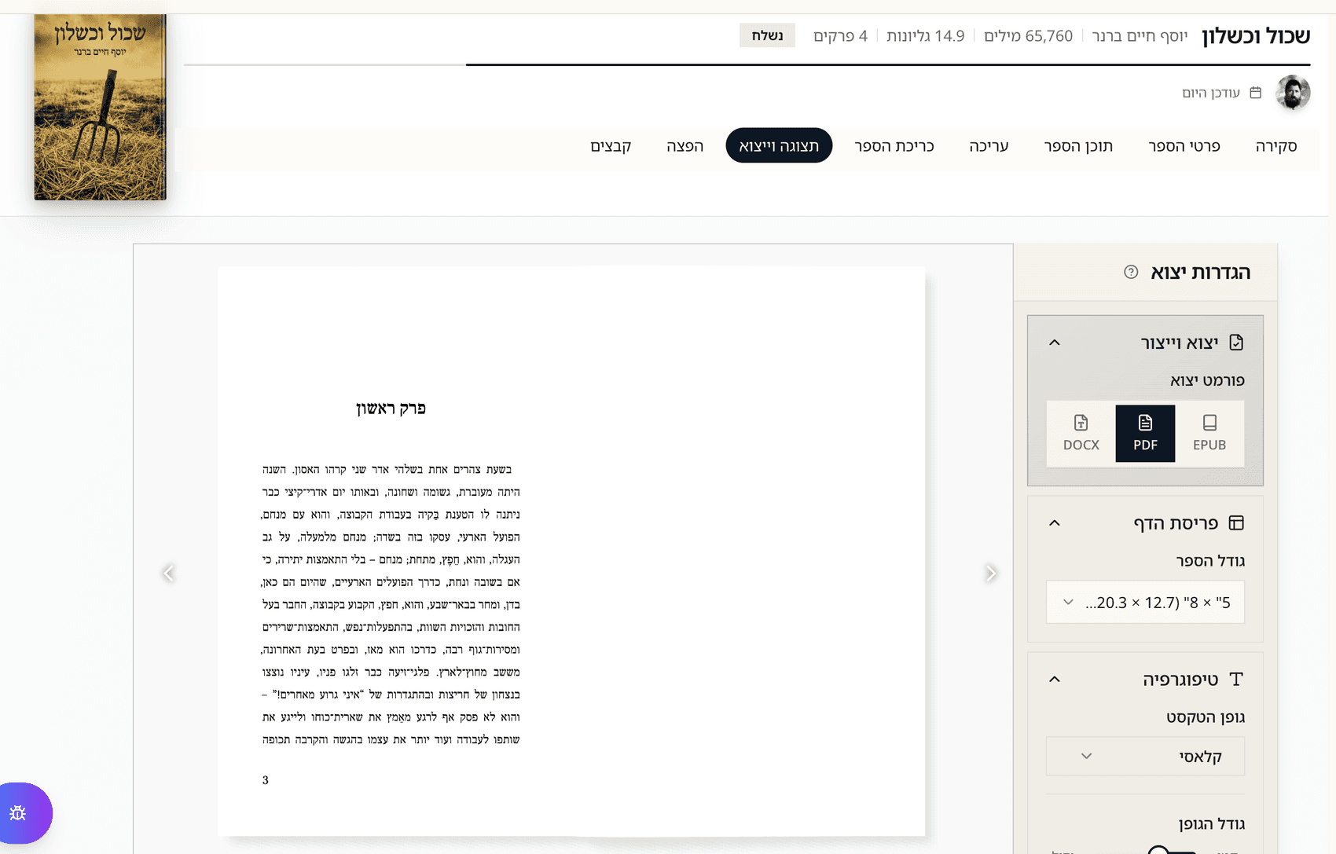Select the EPUB export format
This screenshot has height=854, width=1336.
(x=1209, y=433)
